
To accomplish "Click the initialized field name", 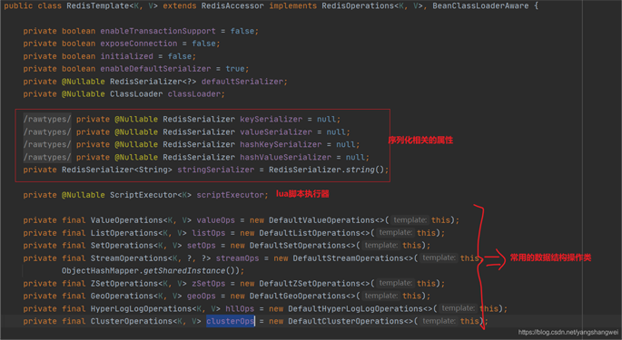I will tap(126, 56).
